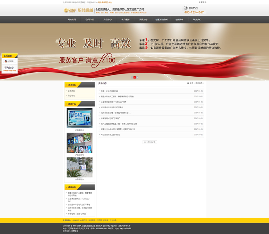Screen dimensions: 269x234
Task: Open the article starting with 比特币价格回稳
Action: 116,113
